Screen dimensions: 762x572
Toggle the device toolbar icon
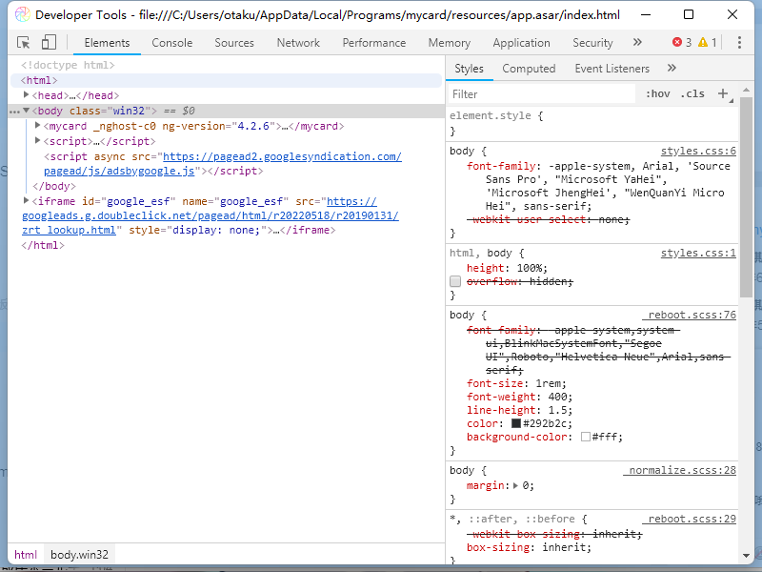[x=49, y=42]
